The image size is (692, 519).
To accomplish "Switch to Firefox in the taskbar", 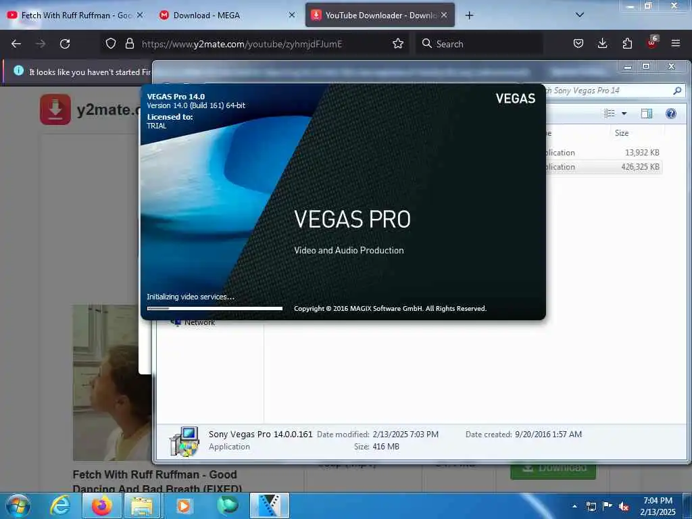I will [101, 505].
